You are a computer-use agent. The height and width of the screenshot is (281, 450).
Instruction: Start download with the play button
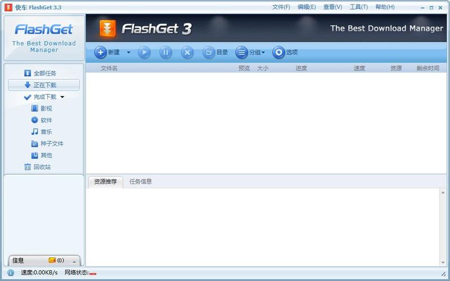(144, 52)
